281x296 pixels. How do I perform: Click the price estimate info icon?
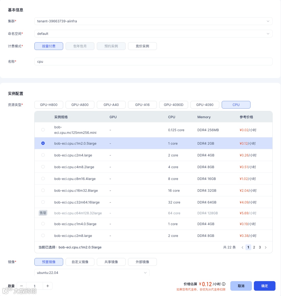(224, 284)
